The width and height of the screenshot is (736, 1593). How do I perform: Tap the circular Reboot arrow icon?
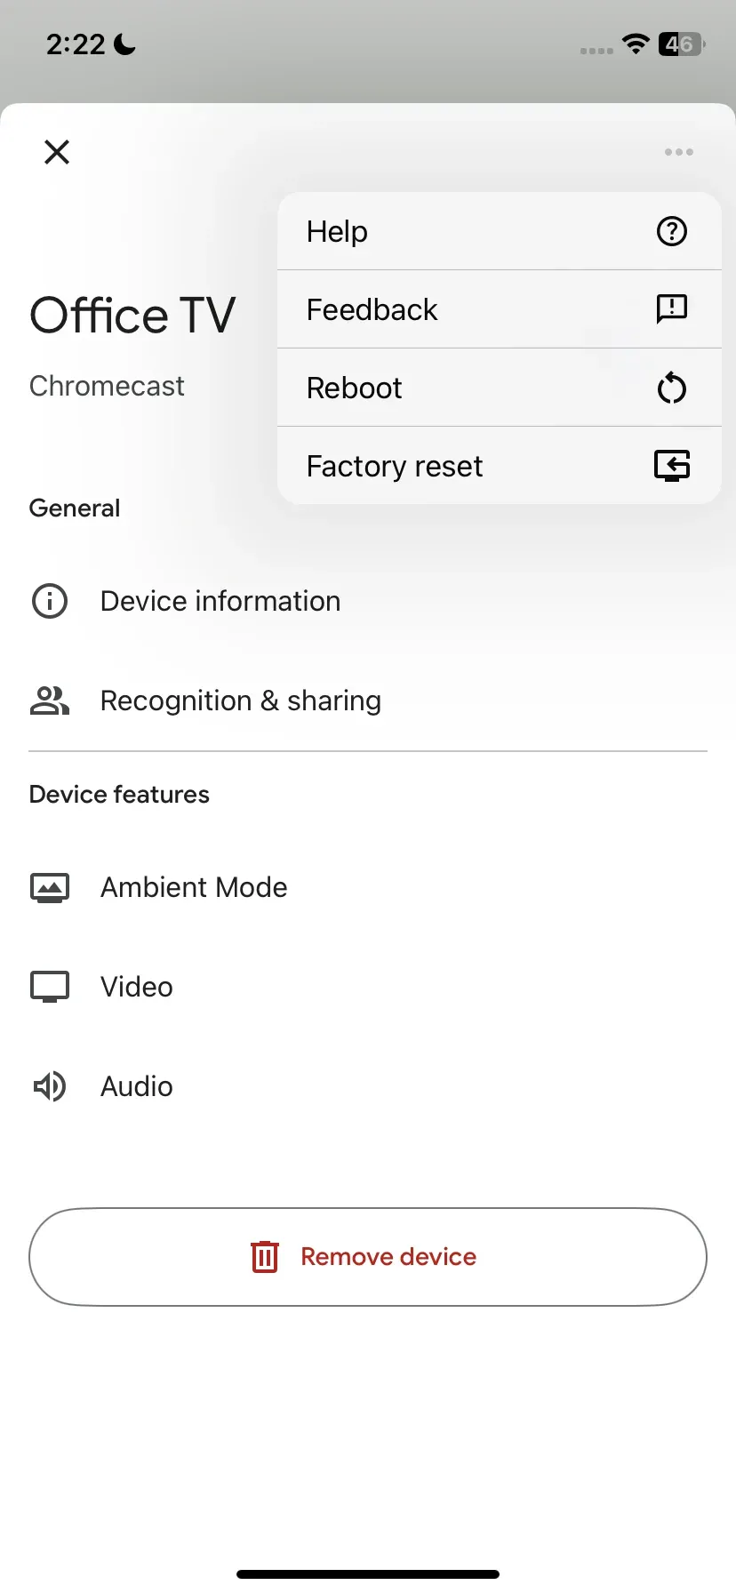tap(672, 388)
